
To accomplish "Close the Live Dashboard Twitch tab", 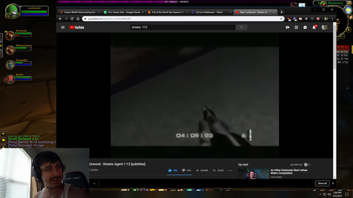I will (x=231, y=12).
